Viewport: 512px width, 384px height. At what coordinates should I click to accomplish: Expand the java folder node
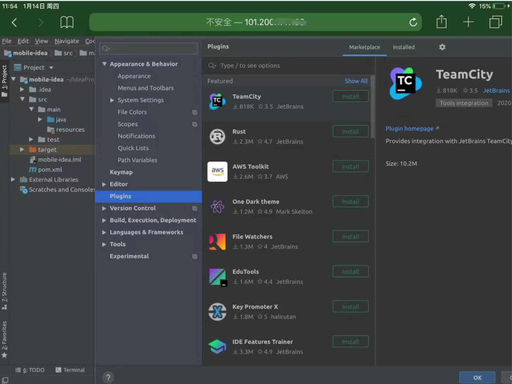pyautogui.click(x=40, y=120)
